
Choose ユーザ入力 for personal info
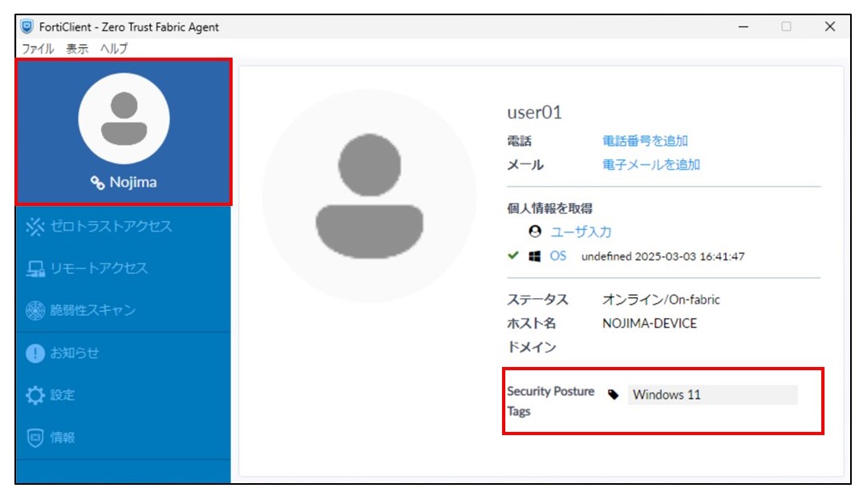(581, 232)
